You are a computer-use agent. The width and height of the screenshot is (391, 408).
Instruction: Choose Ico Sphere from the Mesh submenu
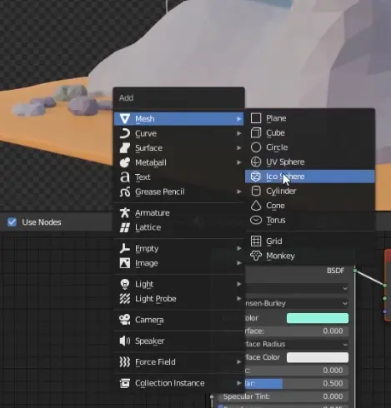click(x=309, y=177)
